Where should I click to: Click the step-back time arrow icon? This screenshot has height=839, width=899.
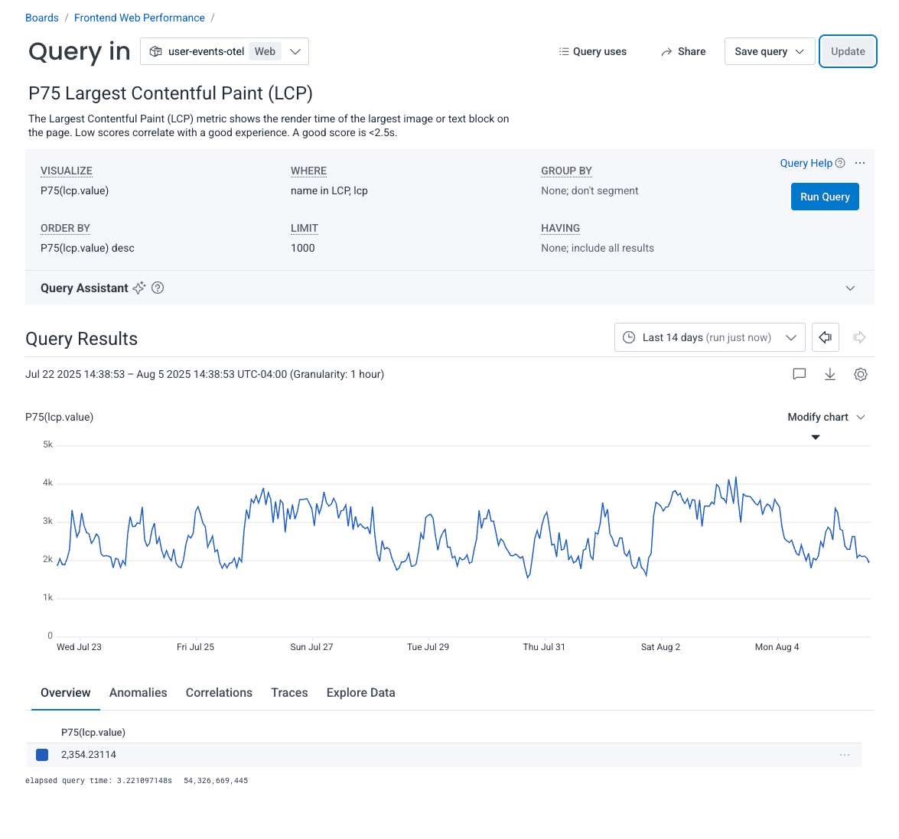click(826, 337)
